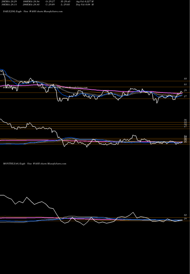Click the monthly chart axis label 32
The image size is (190, 274).
click(185, 215)
